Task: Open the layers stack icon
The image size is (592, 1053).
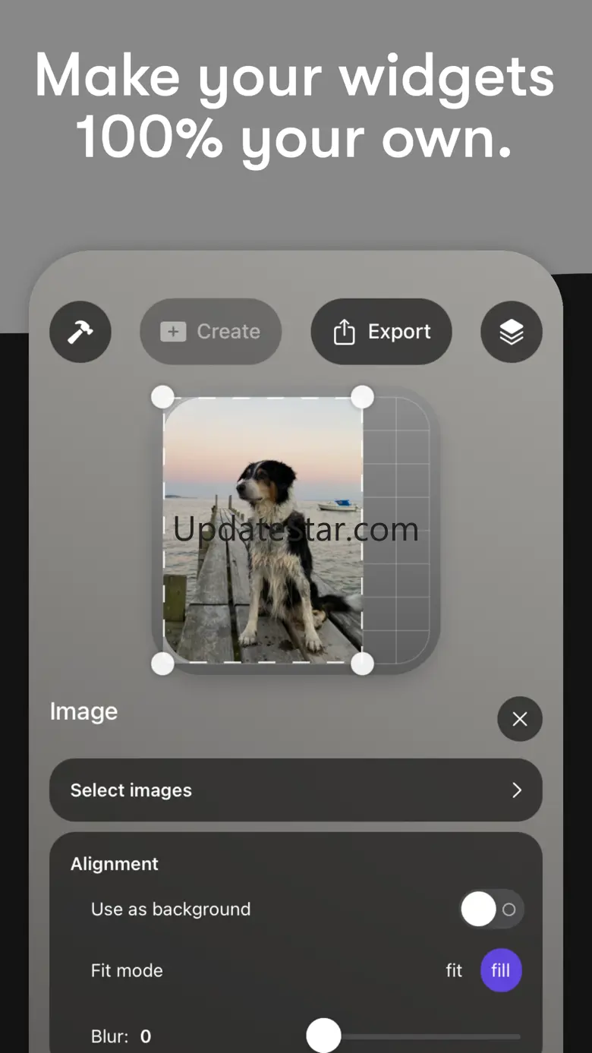Action: 512,332
